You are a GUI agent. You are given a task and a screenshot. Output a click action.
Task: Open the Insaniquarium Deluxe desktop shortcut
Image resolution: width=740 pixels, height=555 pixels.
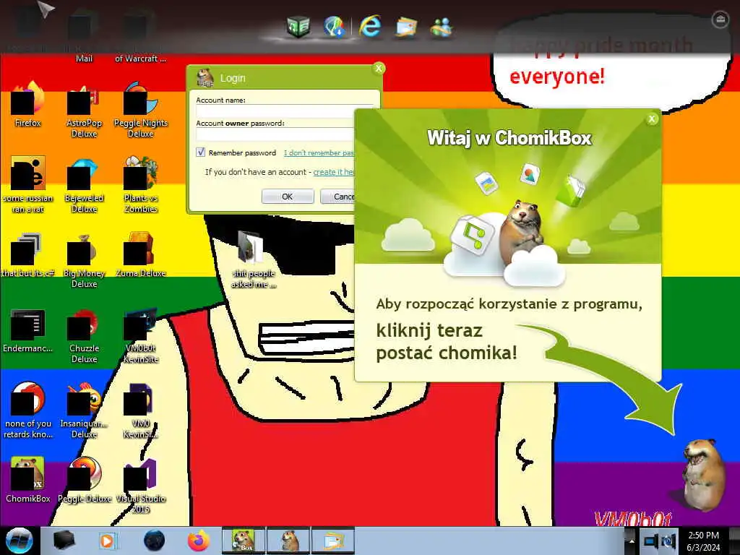coord(84,410)
